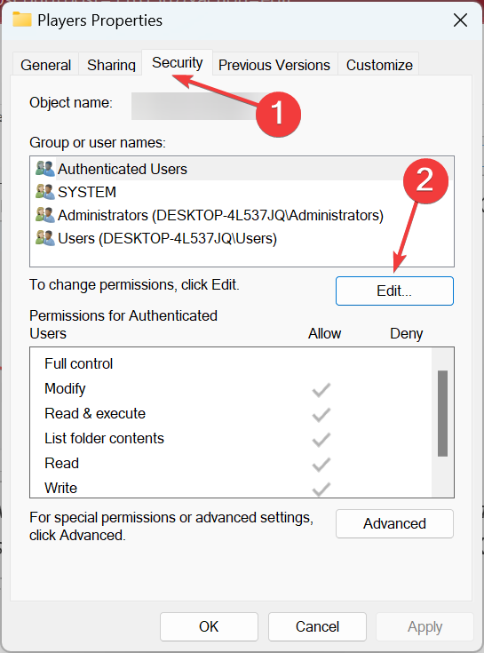The image size is (484, 653).
Task: Click the SYSTEM group icon
Action: [x=45, y=192]
